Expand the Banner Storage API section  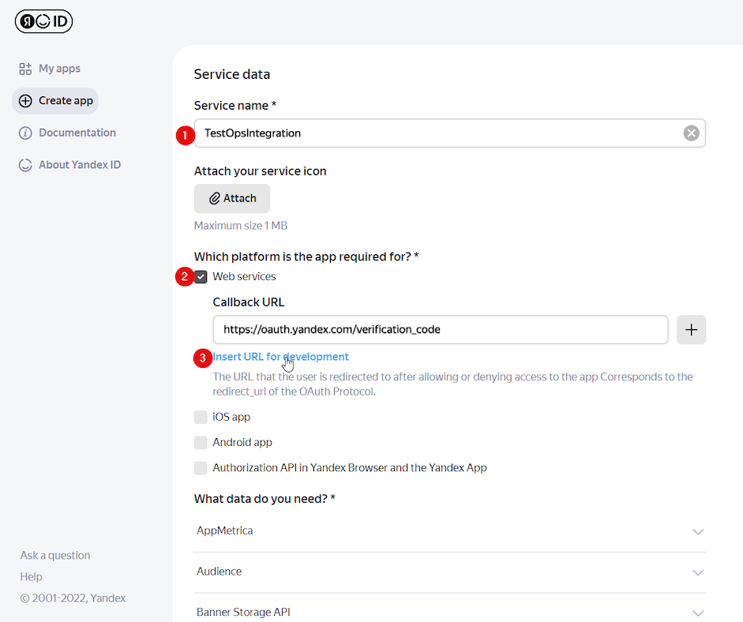pyautogui.click(x=697, y=613)
